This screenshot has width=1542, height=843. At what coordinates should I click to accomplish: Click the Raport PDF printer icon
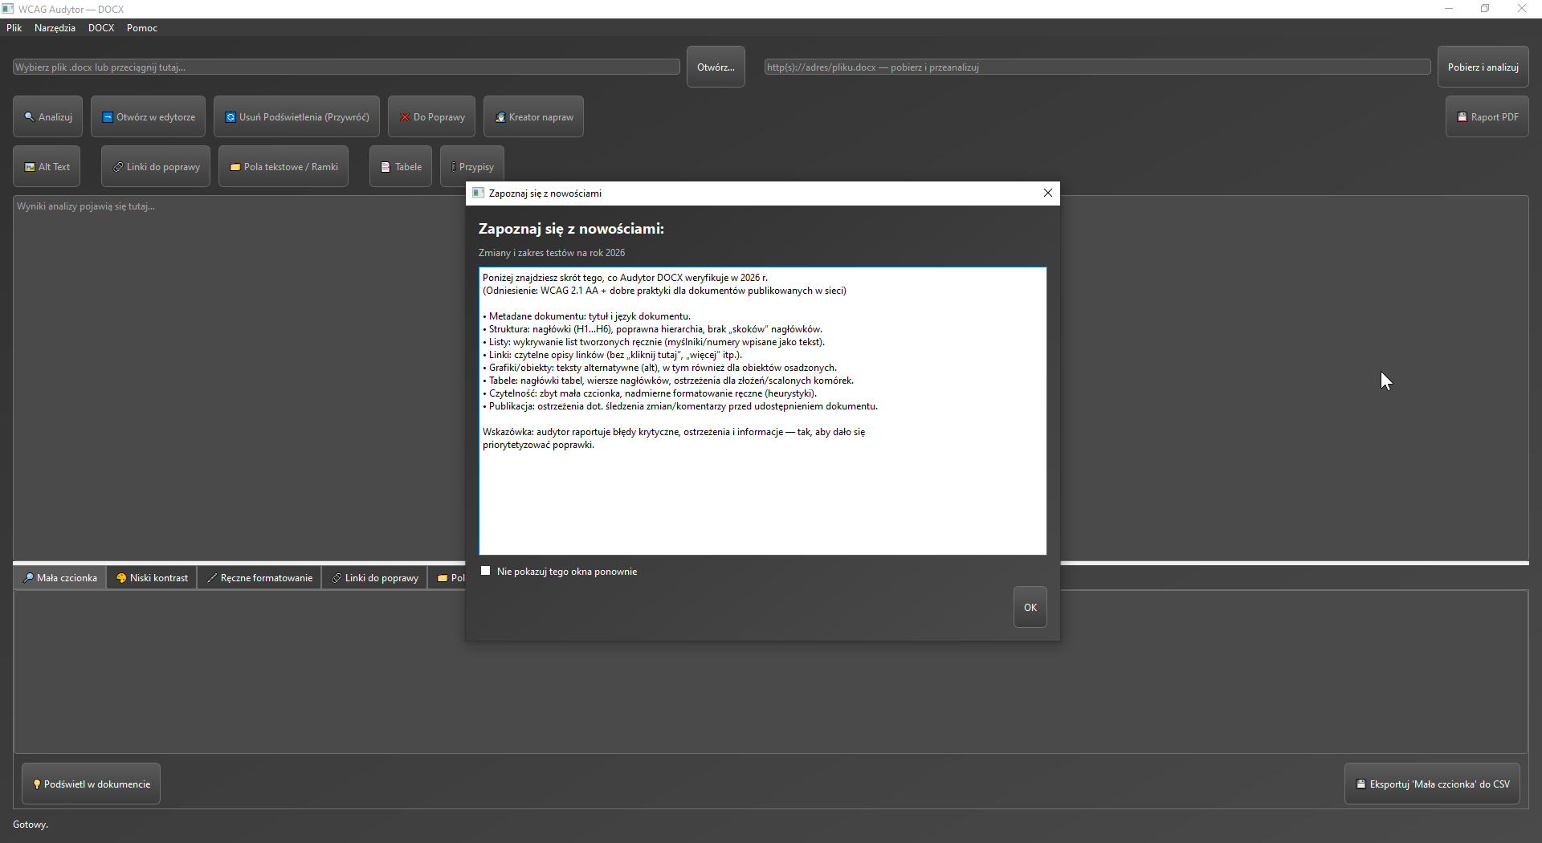pyautogui.click(x=1463, y=116)
